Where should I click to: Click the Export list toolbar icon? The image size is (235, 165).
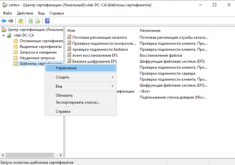(x=38, y=21)
